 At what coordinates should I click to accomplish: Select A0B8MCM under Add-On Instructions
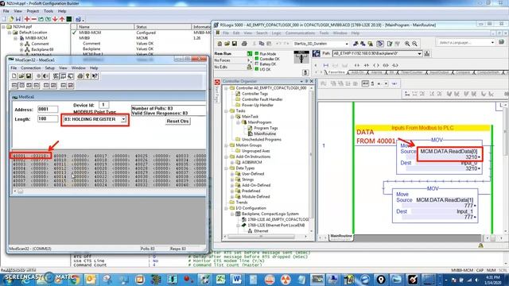[x=251, y=162]
